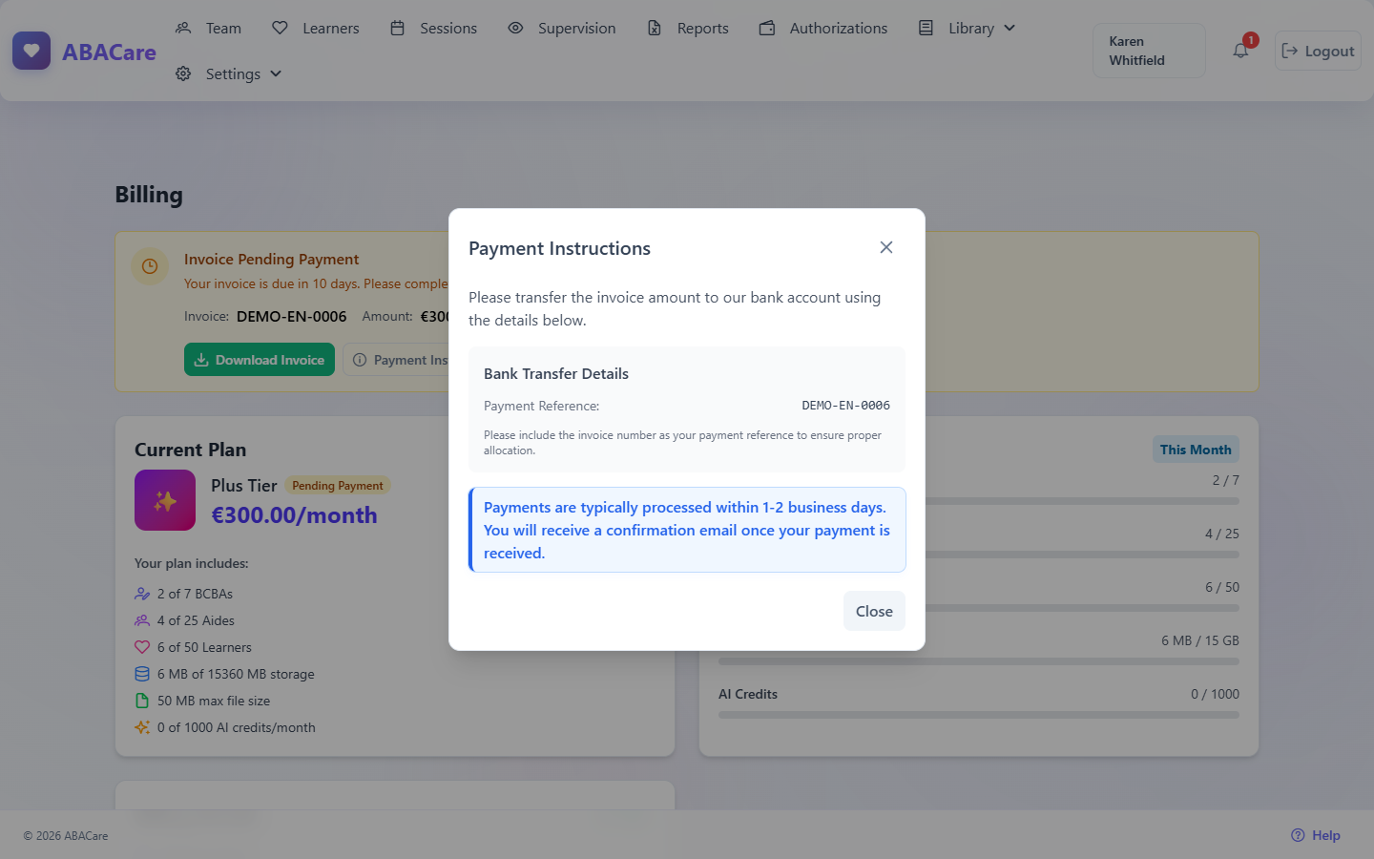Click the Logout button
The width and height of the screenshot is (1374, 859).
pos(1318,51)
